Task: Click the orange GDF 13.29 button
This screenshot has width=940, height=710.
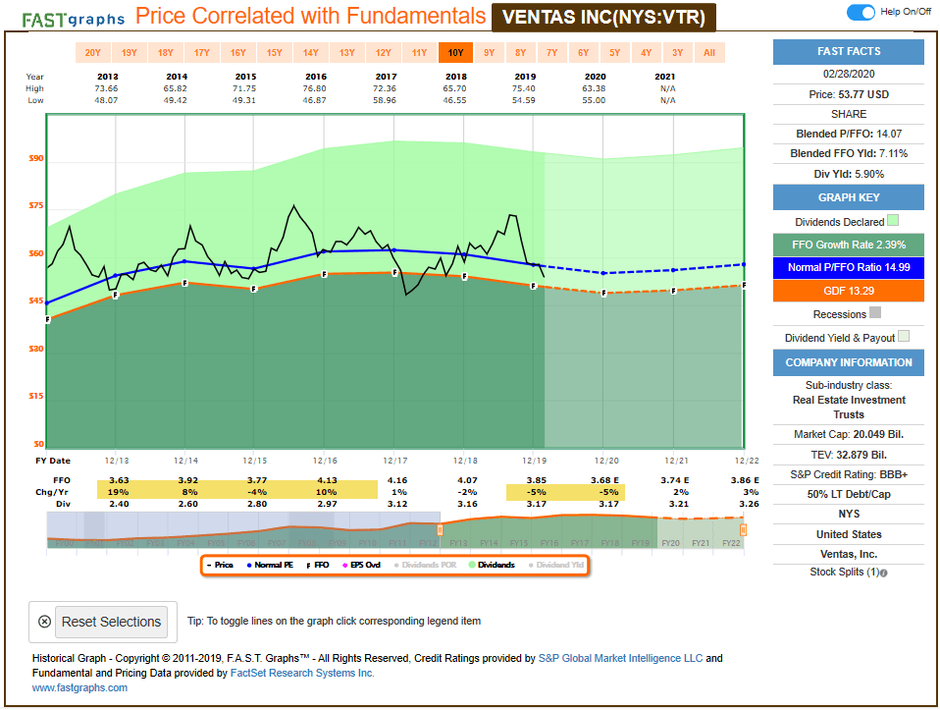Action: click(x=849, y=291)
